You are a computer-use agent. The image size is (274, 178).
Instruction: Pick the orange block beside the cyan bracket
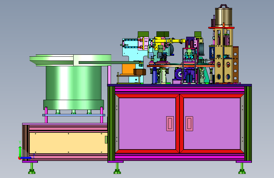pos(129,69)
